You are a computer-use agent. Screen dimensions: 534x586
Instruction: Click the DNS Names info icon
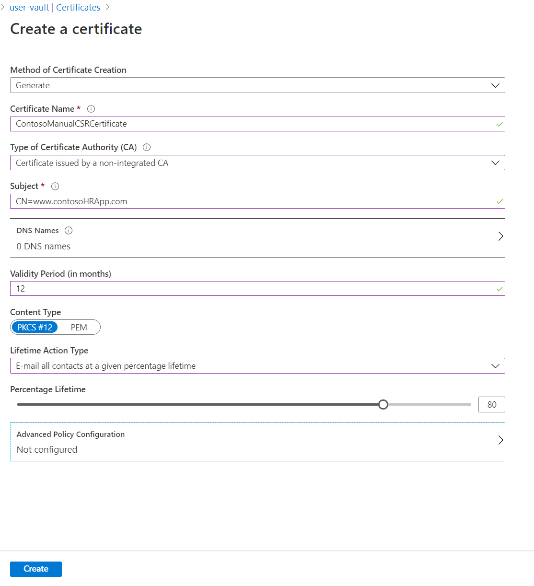pyautogui.click(x=69, y=230)
